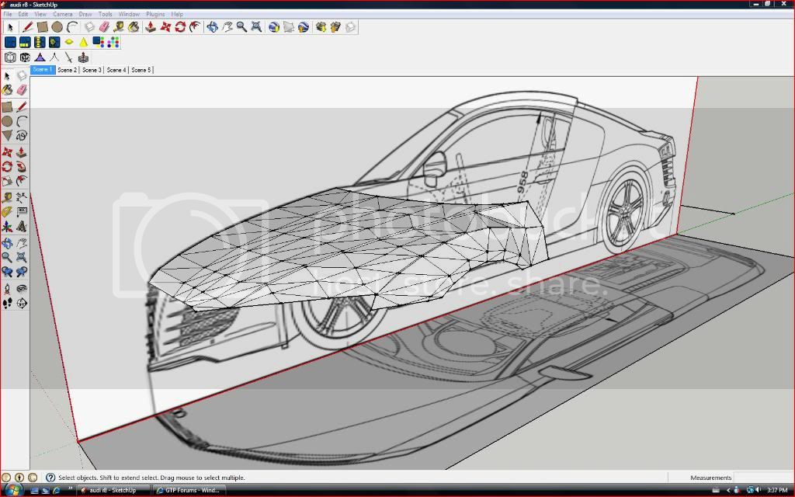Activate the Follow Me tool

[x=22, y=166]
